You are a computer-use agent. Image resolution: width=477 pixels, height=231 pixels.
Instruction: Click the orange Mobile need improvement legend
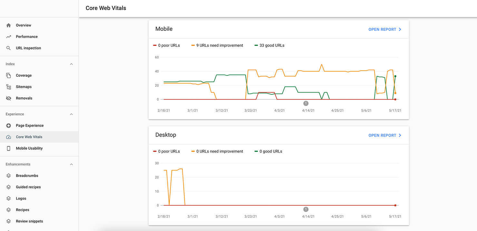click(217, 45)
